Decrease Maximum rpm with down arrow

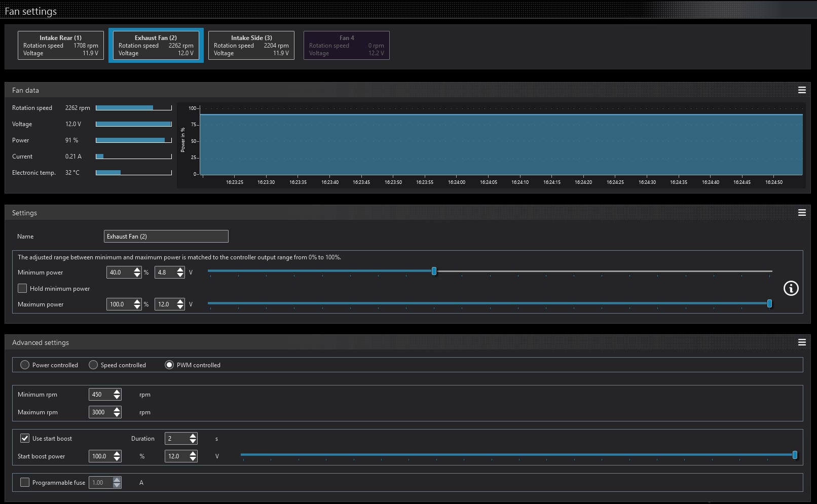pos(117,415)
